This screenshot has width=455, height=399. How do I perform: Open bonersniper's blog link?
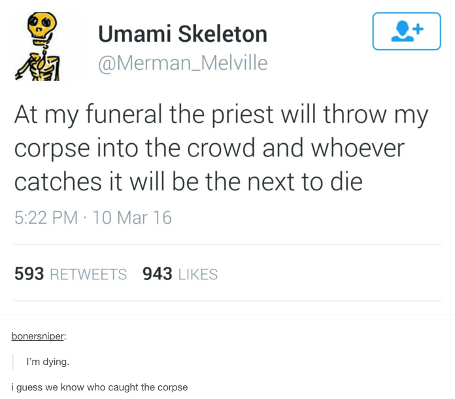pyautogui.click(x=38, y=336)
